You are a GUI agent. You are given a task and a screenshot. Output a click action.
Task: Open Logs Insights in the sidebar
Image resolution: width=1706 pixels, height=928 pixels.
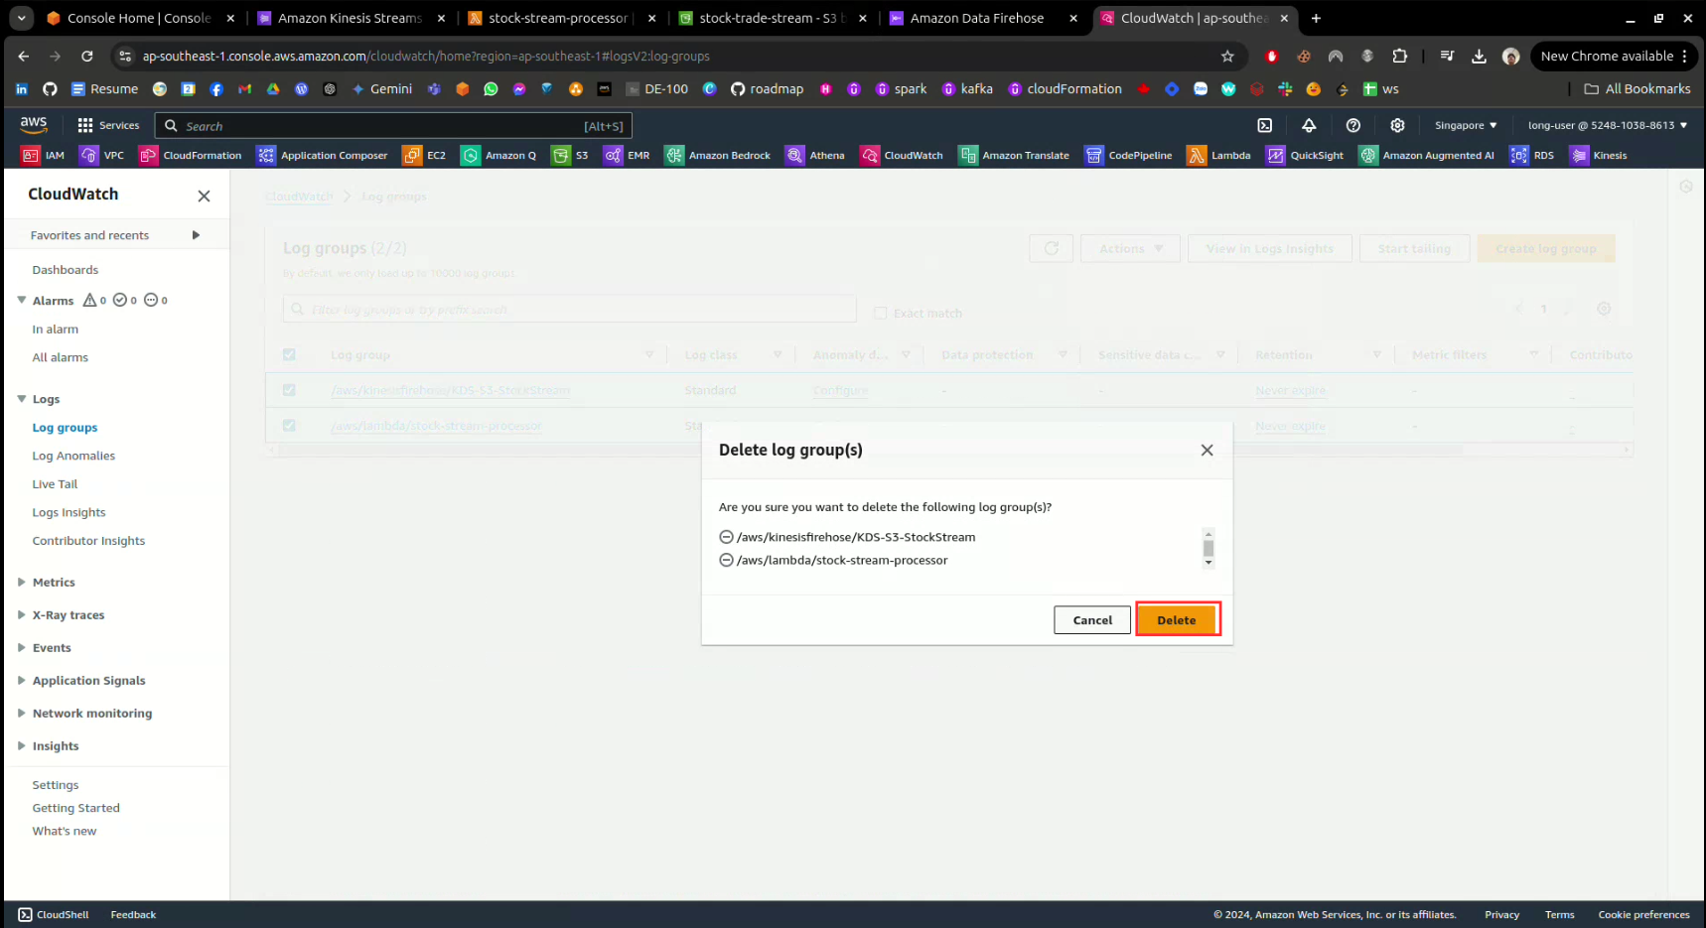[x=69, y=512]
